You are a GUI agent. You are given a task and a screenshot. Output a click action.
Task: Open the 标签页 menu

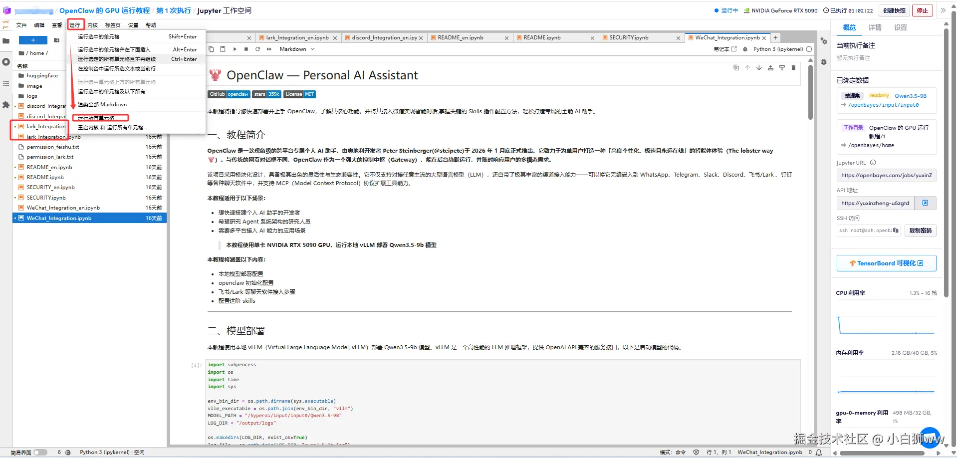tap(113, 25)
